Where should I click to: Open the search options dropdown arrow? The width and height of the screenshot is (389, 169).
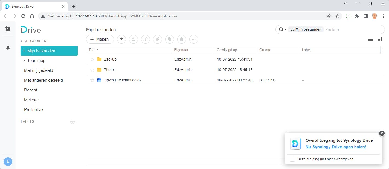tap(285, 29)
